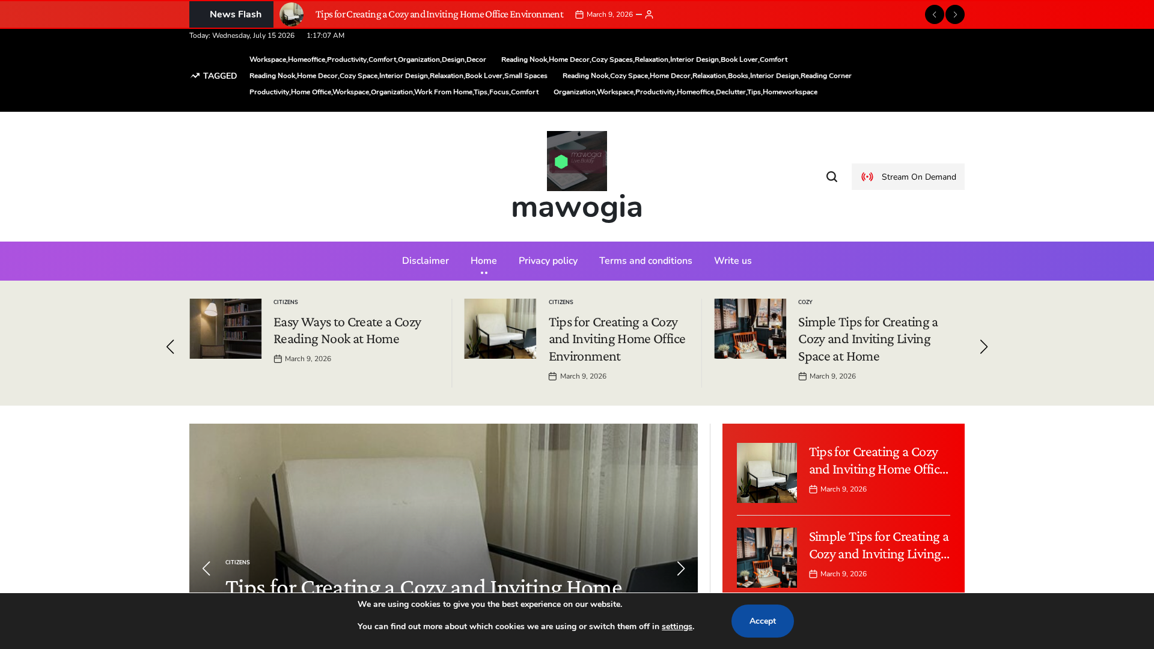Click date under the COZY carousel article
The width and height of the screenshot is (1154, 649).
(832, 376)
